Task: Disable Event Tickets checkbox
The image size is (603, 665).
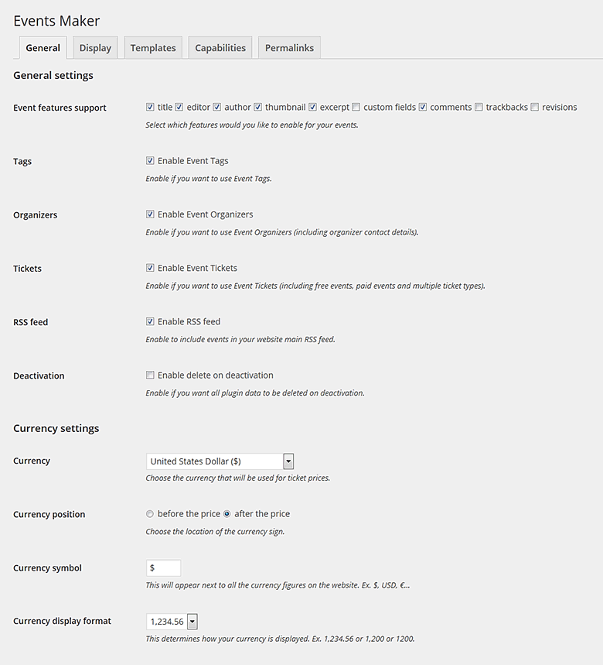Action: tap(150, 268)
